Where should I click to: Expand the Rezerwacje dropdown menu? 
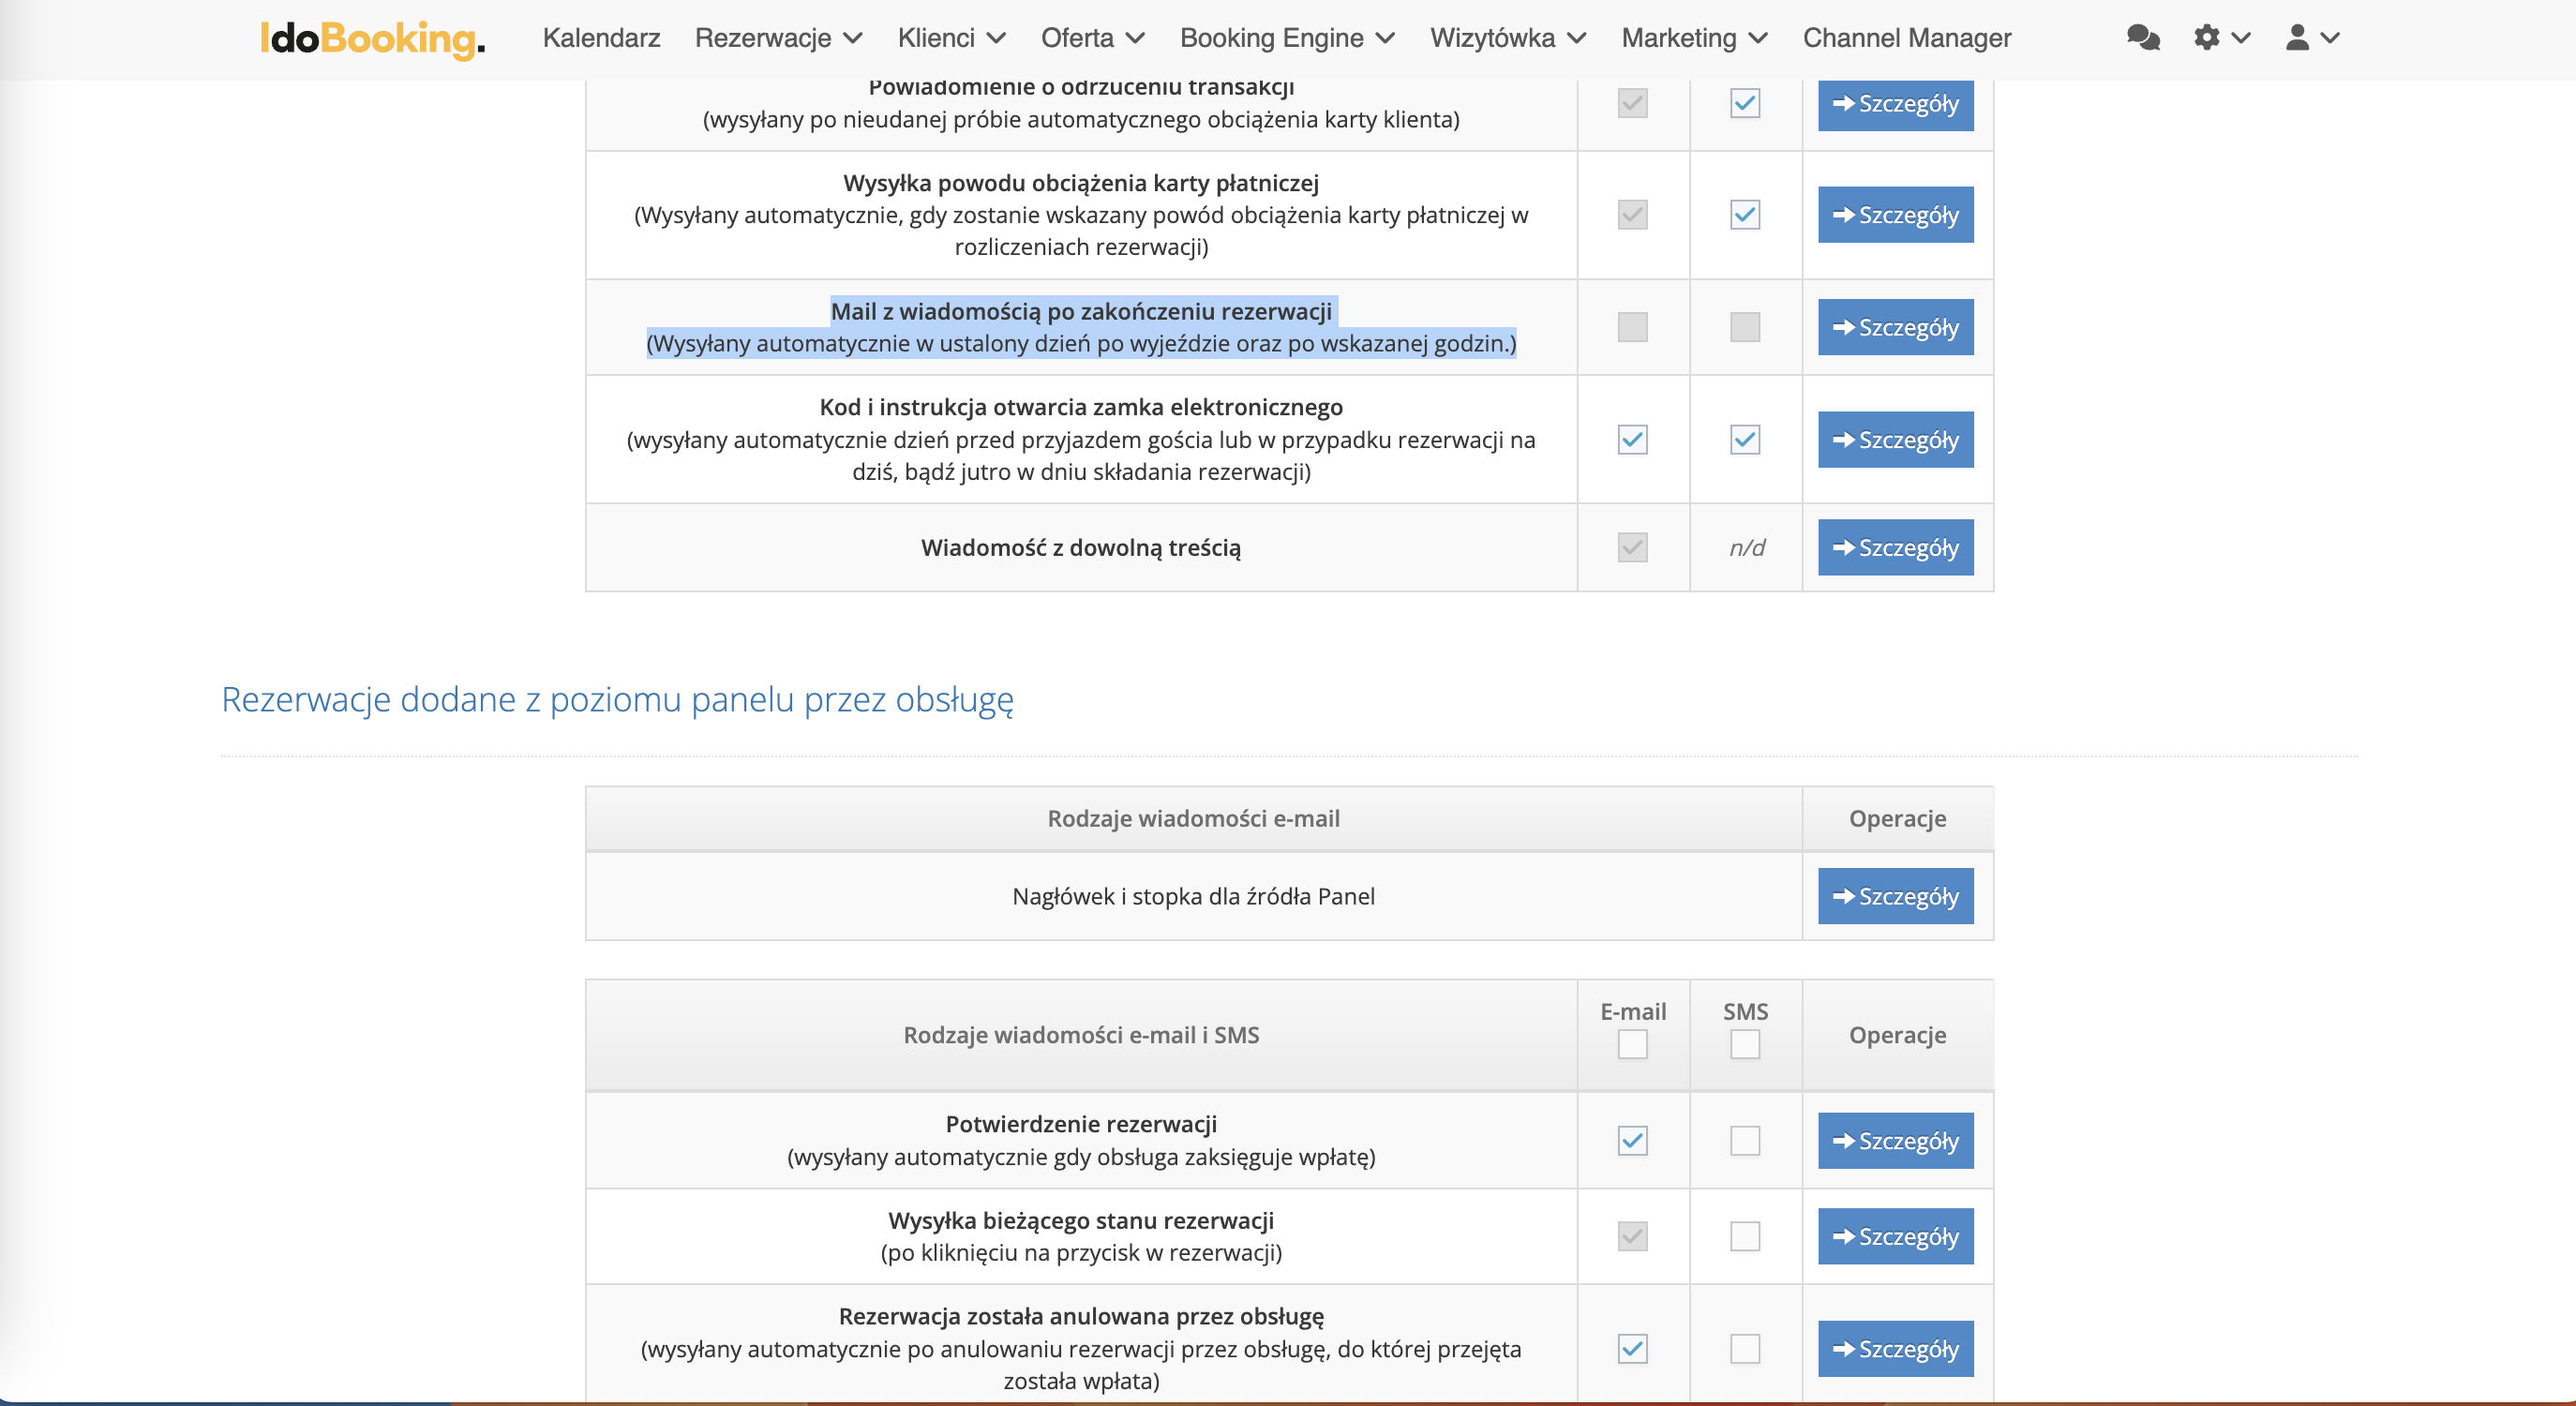point(778,38)
